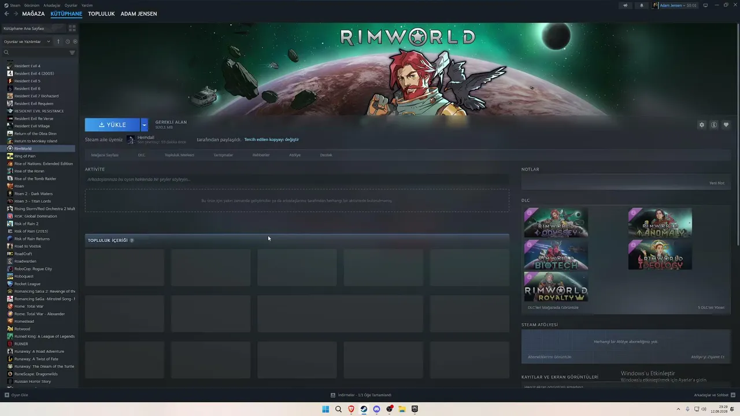Open the Oyunlar menu
740x416 pixels.
(x=71, y=5)
